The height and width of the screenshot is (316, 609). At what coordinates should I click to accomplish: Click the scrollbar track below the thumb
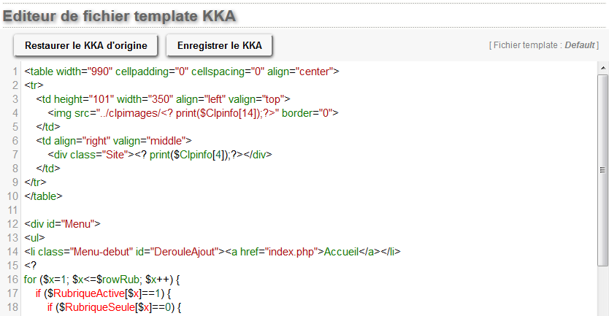pyautogui.click(x=602, y=292)
